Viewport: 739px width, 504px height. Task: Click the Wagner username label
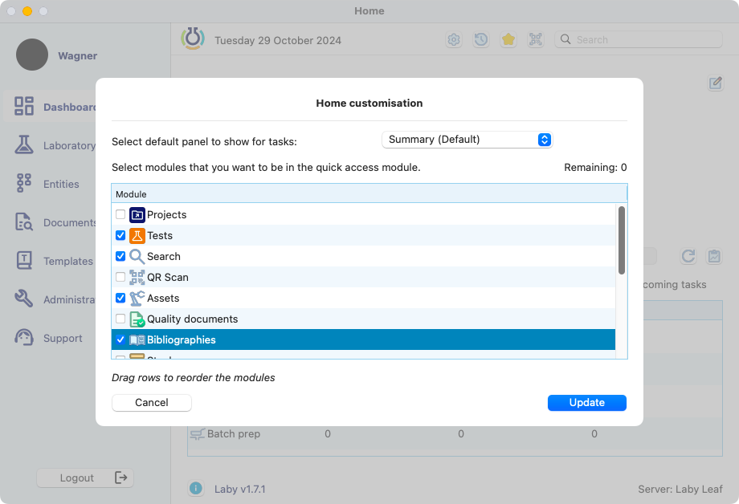pos(78,55)
